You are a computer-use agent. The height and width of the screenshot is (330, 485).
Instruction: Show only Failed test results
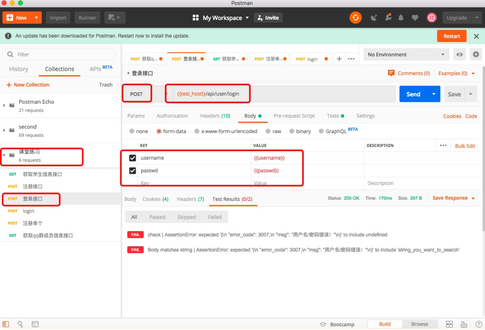coord(215,217)
